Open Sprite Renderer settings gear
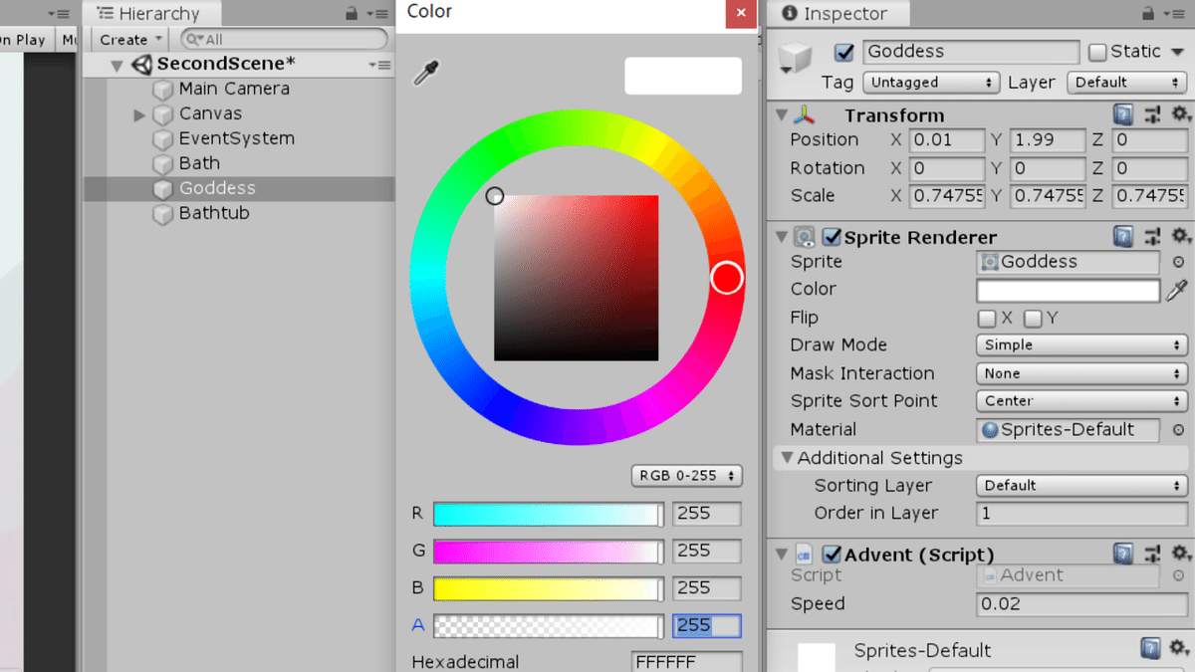This screenshot has height=672, width=1195. [x=1181, y=237]
